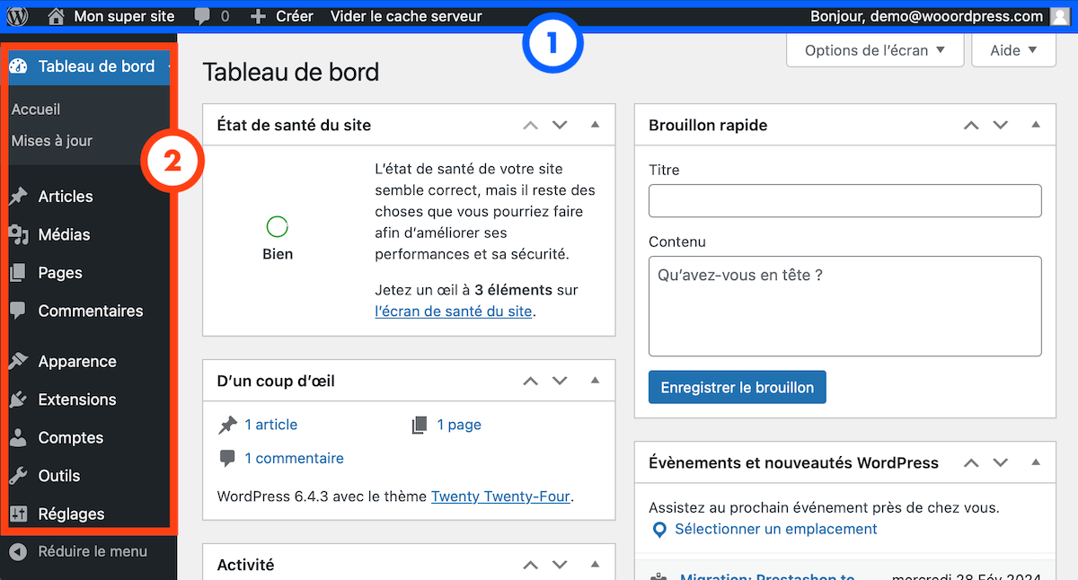The height and width of the screenshot is (580, 1078).
Task: Click Vider le cache serveur
Action: 406,16
